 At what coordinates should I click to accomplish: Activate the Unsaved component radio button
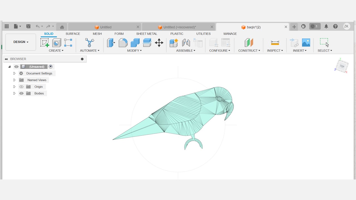[51, 67]
